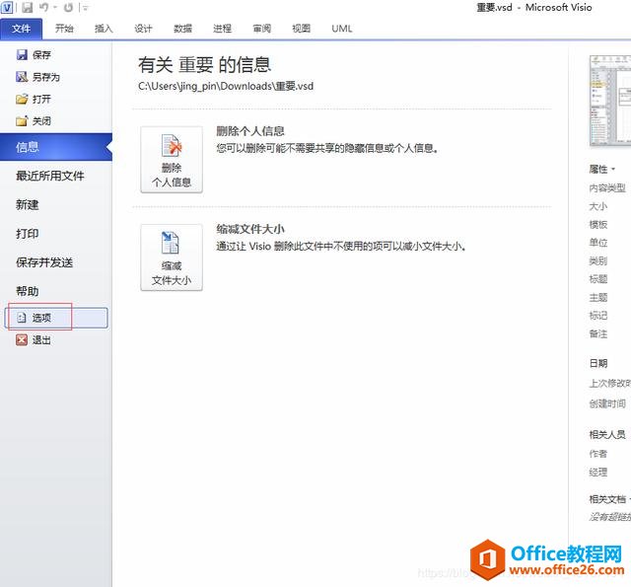Click the 创建时间 date label
The width and height of the screenshot is (631, 587).
point(607,404)
